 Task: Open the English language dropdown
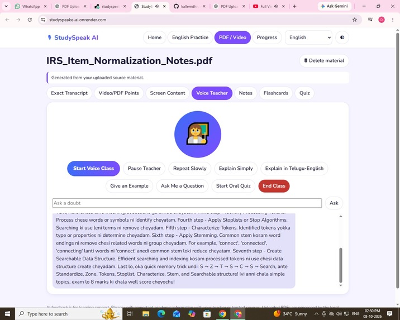coord(308,37)
